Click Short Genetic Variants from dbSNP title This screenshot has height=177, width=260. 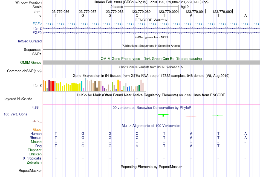tap(151, 67)
